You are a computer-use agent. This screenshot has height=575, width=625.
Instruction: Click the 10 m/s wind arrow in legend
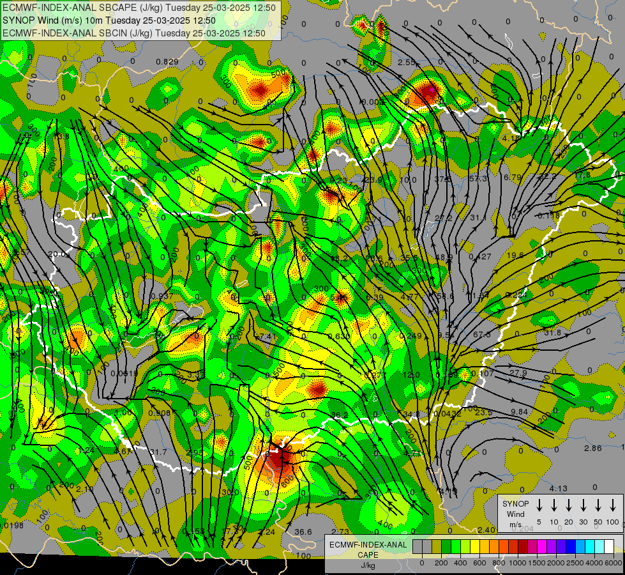coord(553,505)
